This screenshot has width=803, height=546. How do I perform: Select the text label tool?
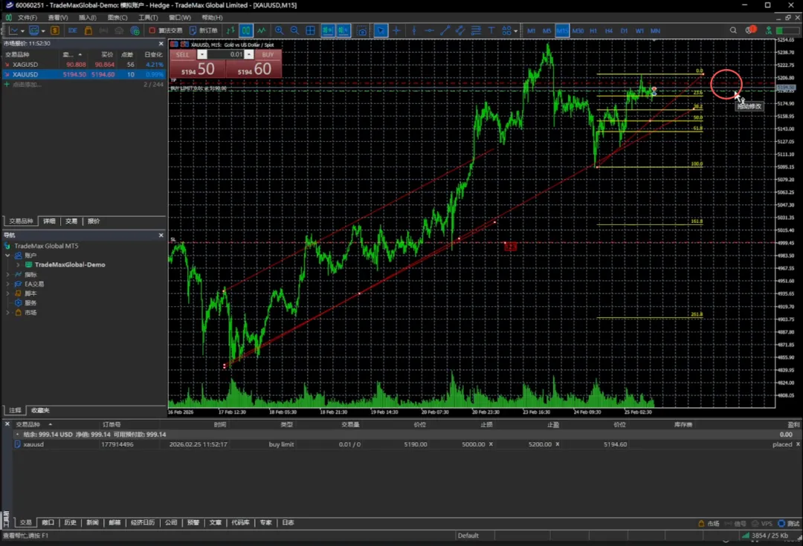[x=491, y=30]
